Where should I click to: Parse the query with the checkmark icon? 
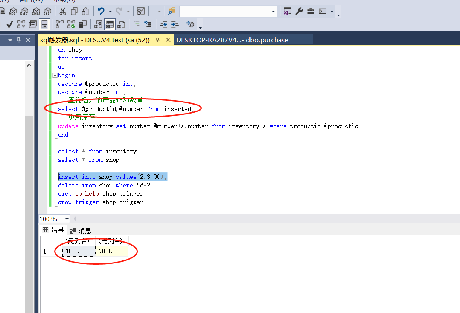(10, 24)
